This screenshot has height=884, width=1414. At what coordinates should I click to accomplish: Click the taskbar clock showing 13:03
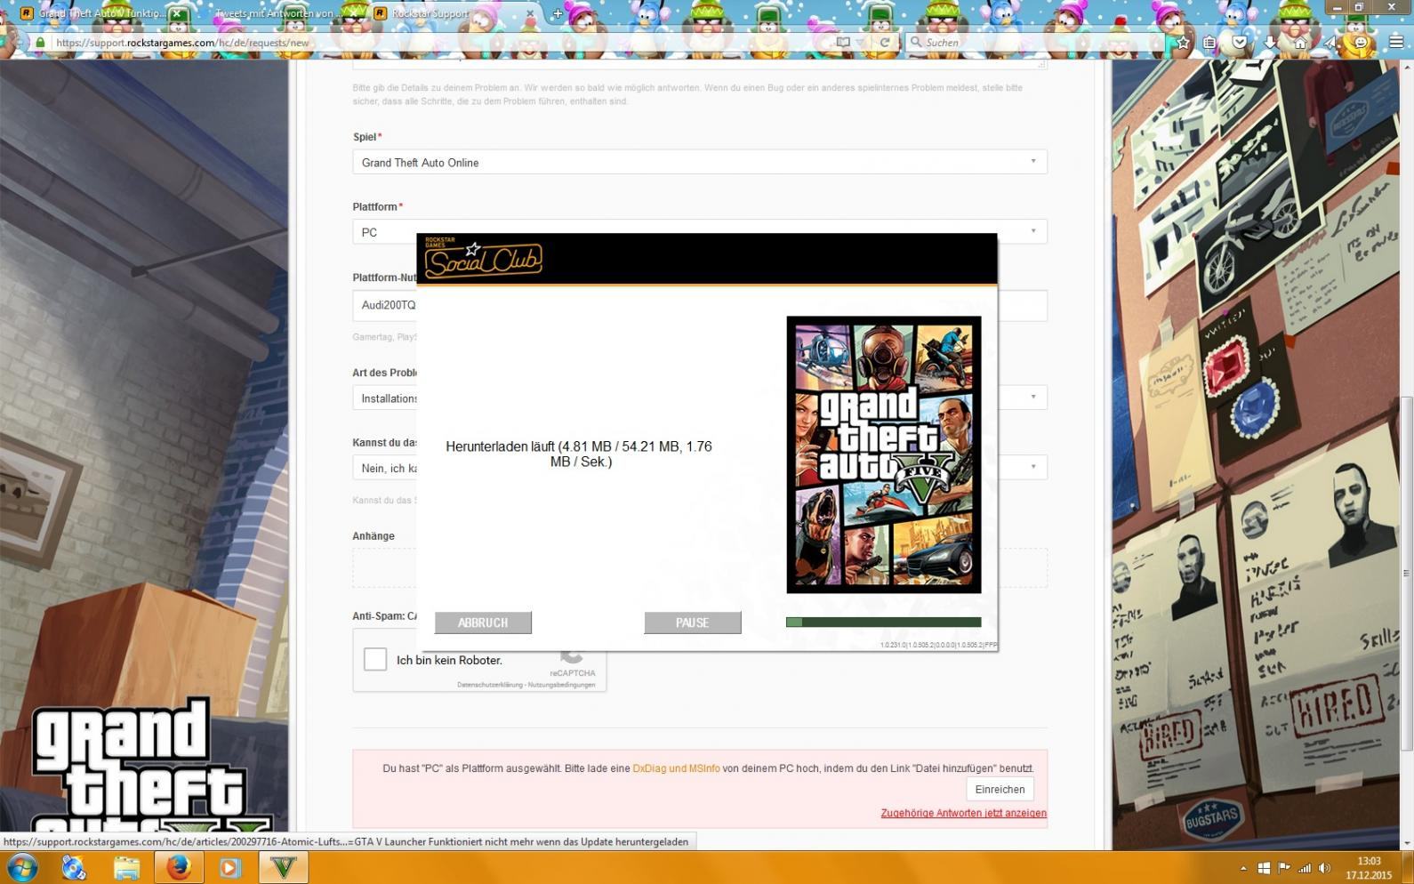1370,868
